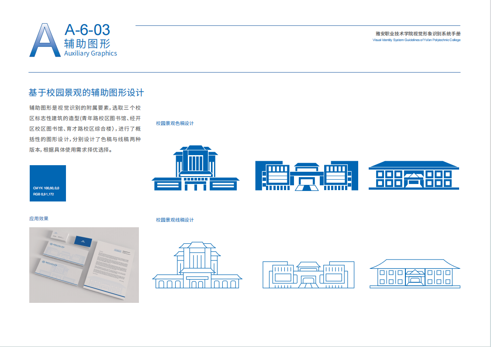Image resolution: width=491 pixels, height=347 pixels.
Task: Select the rightmost solid blue building graphic
Action: 413,175
